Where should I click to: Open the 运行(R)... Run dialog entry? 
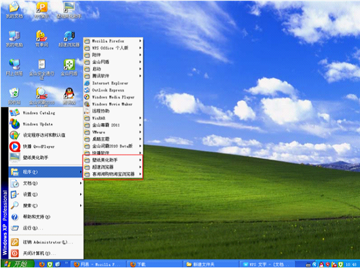click(x=46, y=228)
